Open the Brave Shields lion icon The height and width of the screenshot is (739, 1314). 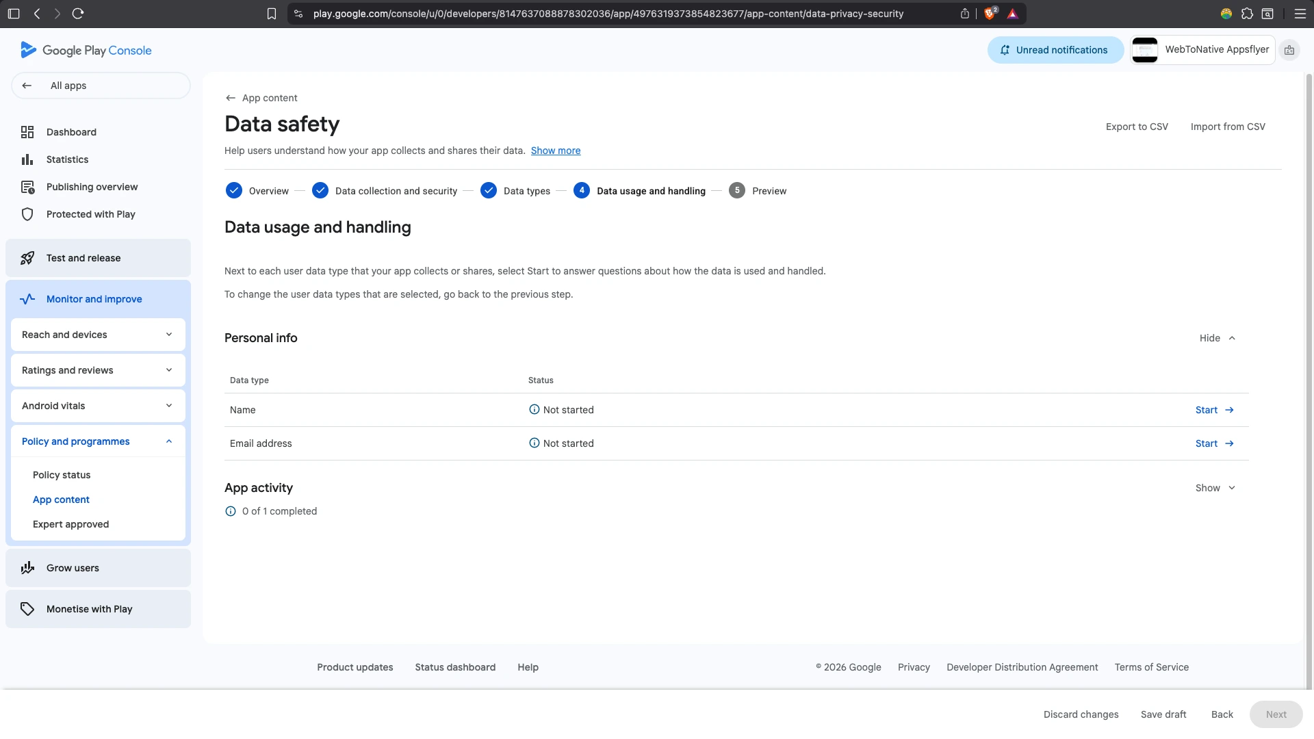click(x=990, y=14)
